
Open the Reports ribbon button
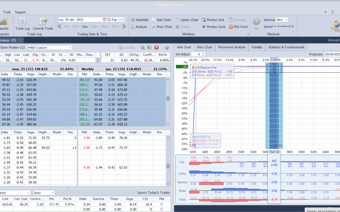pyautogui.click(x=4, y=24)
